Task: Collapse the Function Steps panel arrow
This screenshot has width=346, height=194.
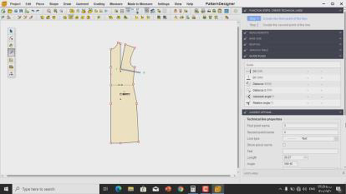Action: 340,11
